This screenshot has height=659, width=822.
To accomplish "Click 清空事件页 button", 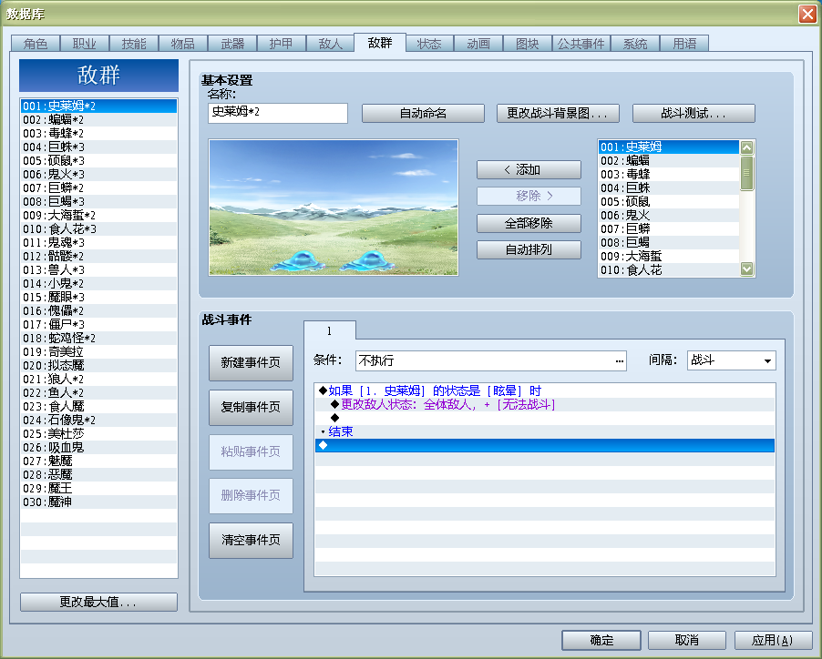I will [251, 540].
